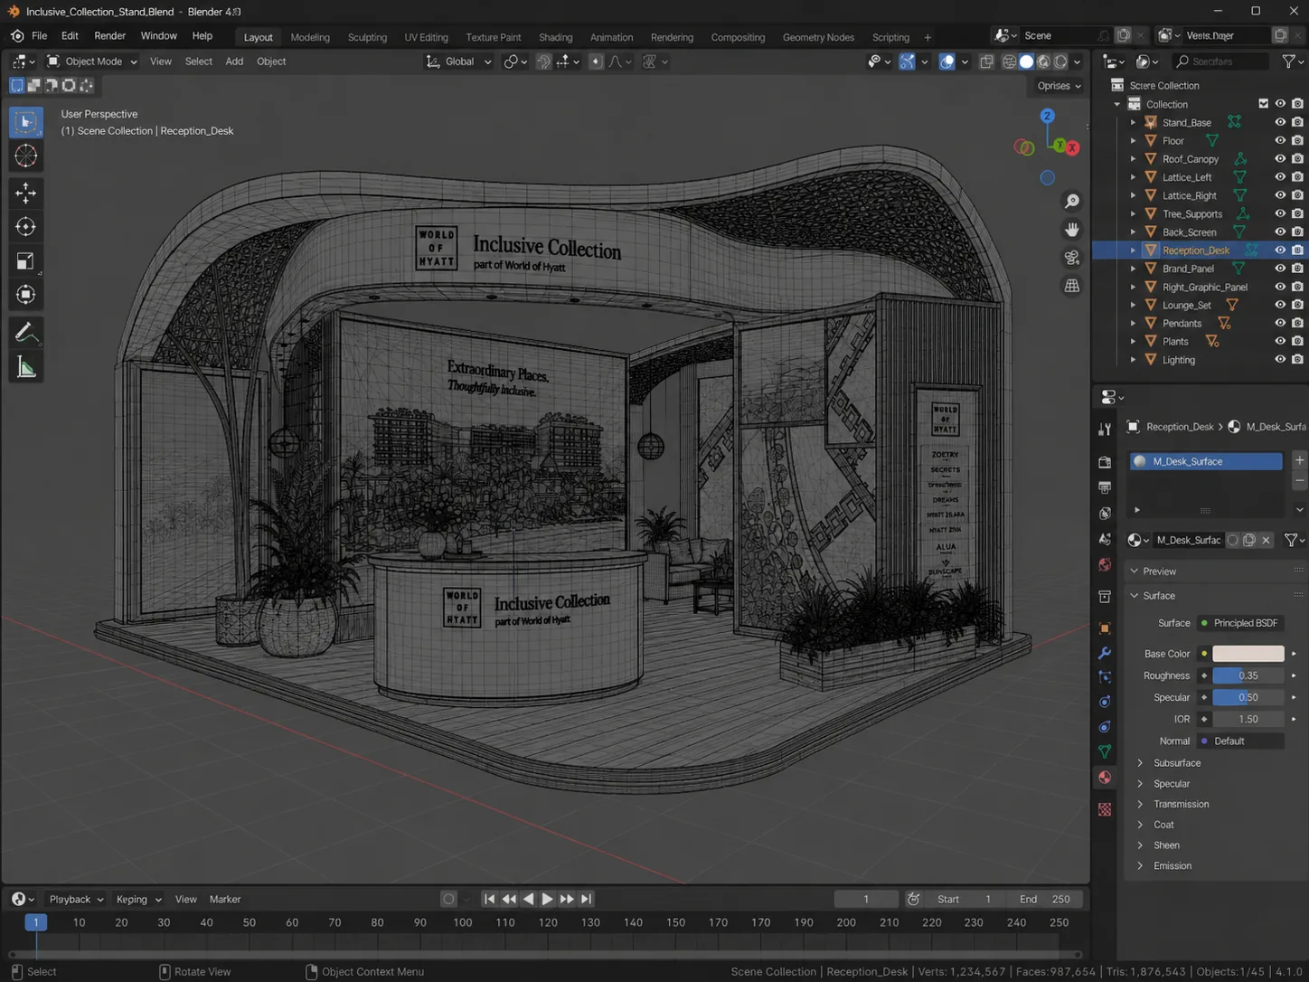Disable Lighting in renders camera icon
Viewport: 1309px width, 982px height.
click(x=1297, y=359)
